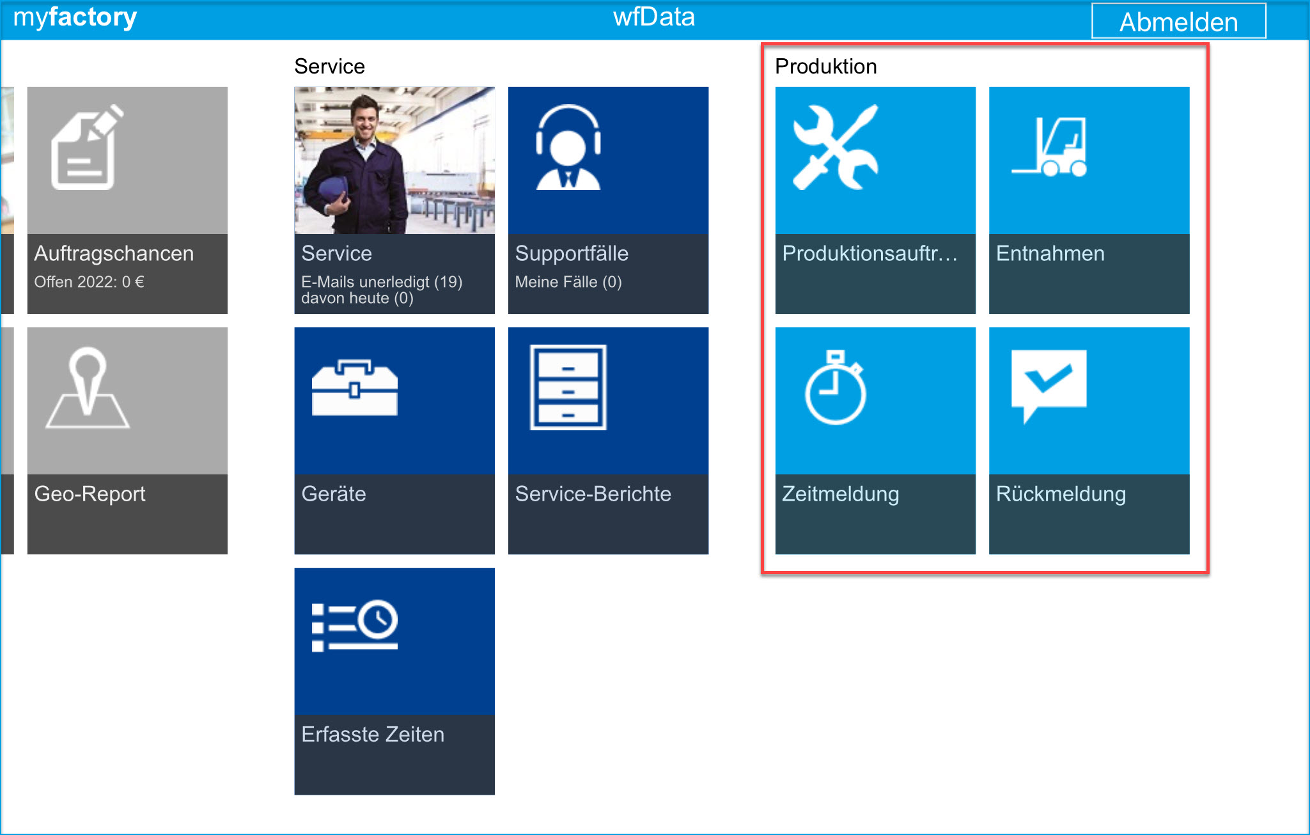Click the filing cabinet Service-Berichte icon
The height and width of the screenshot is (835, 1310).
pos(568,387)
